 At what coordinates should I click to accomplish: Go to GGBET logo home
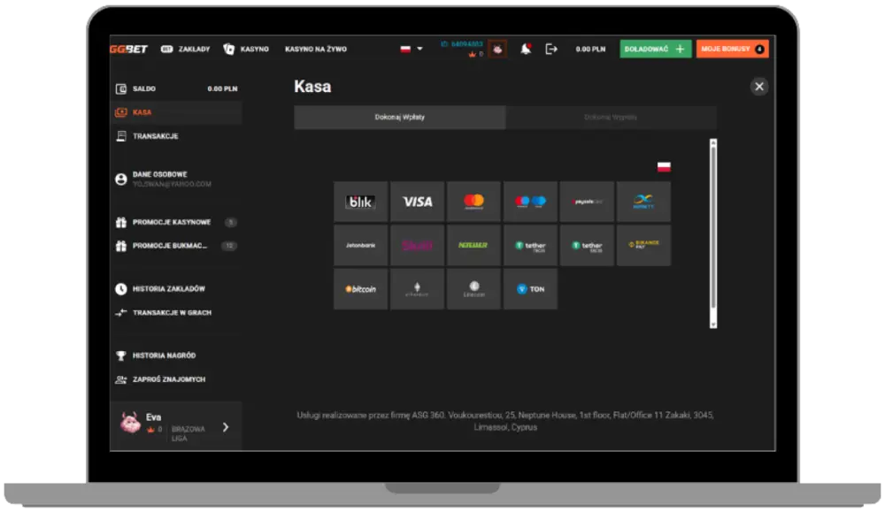coord(128,49)
